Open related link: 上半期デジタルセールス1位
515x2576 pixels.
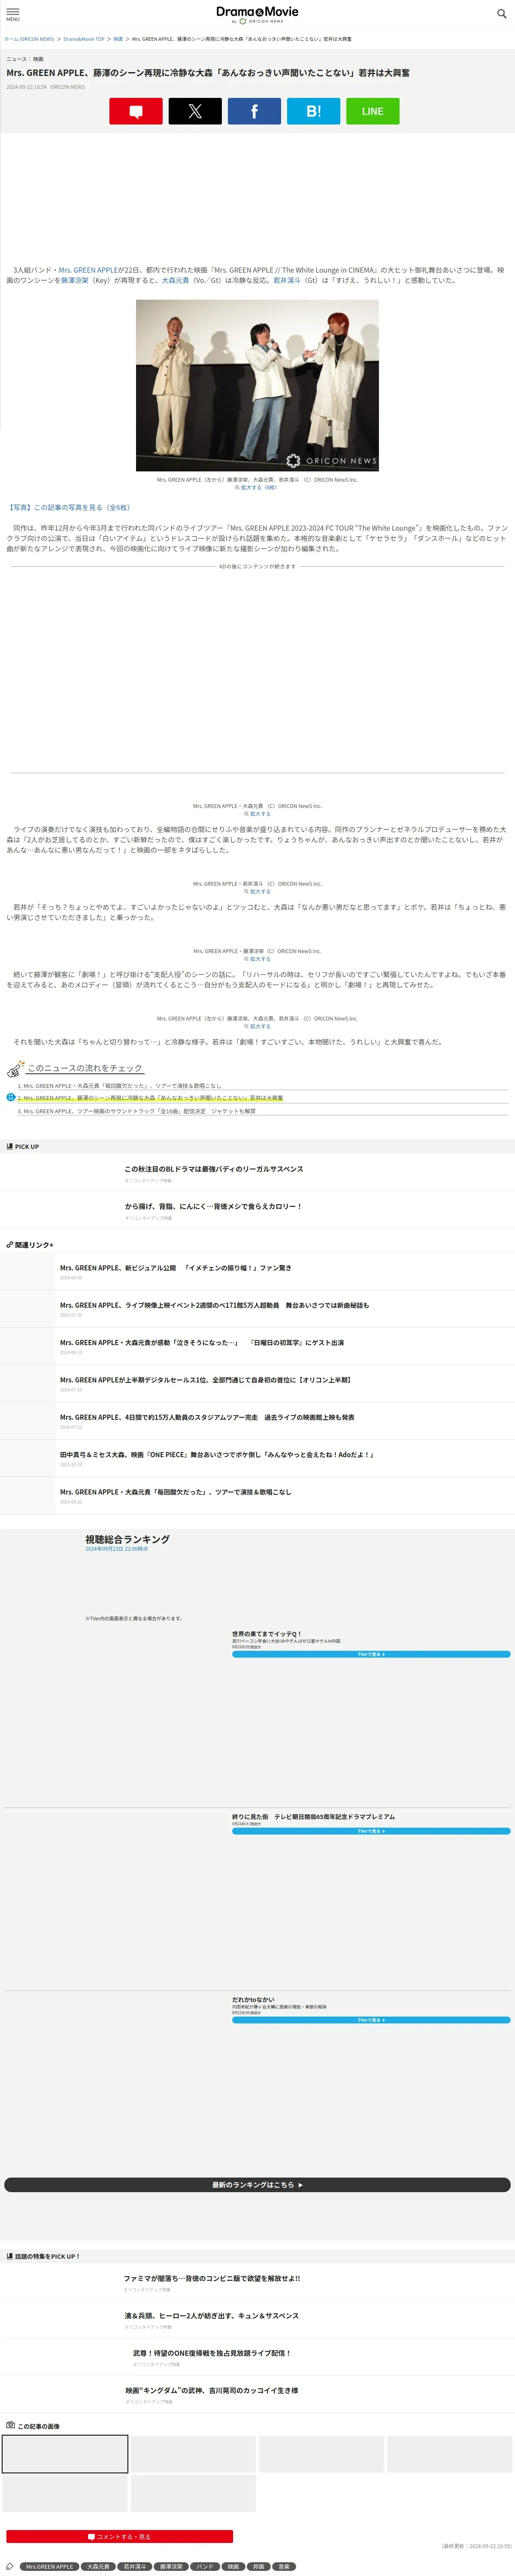[205, 1379]
